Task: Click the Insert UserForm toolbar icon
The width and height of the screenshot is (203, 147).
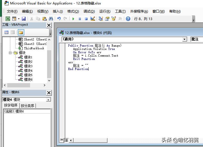Action: pyautogui.click(x=14, y=19)
